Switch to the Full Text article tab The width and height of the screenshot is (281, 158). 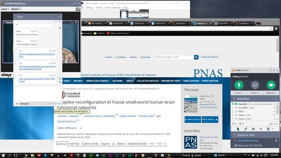click(74, 144)
